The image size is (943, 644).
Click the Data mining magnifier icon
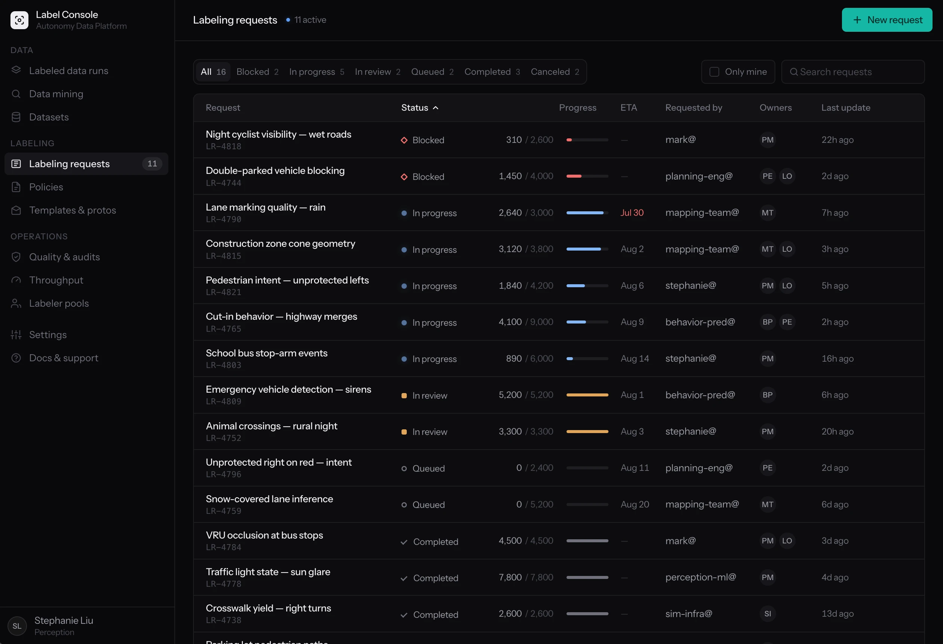pos(16,93)
